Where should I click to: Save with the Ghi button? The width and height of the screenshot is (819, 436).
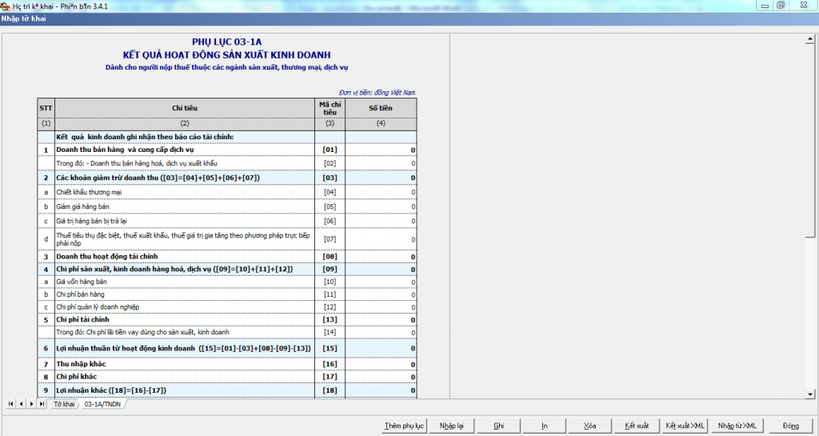pos(499,426)
